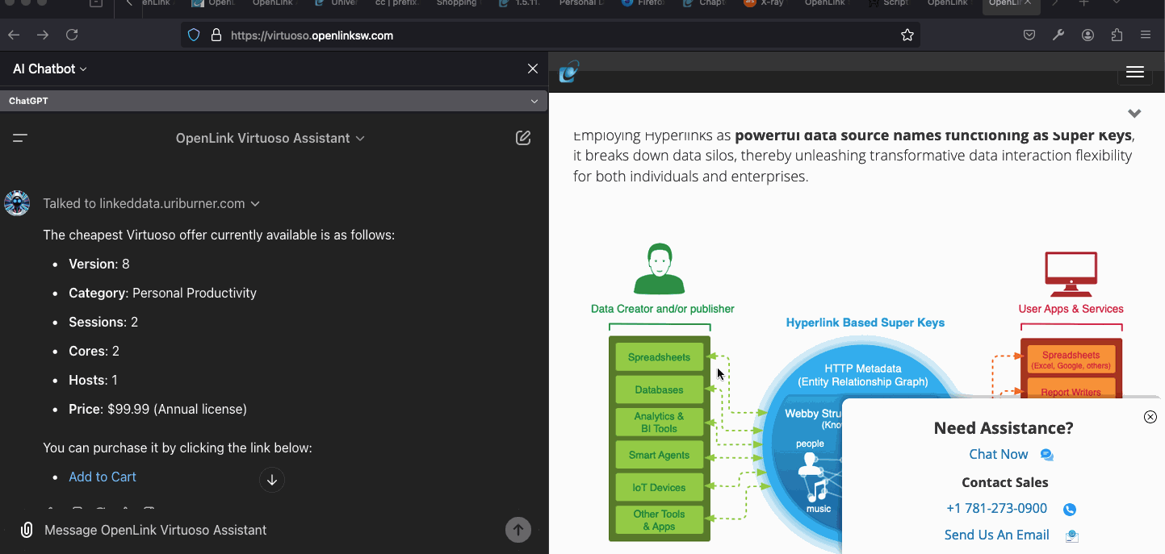Jump to bottom of chat with down arrow
The width and height of the screenshot is (1165, 554).
point(272,480)
